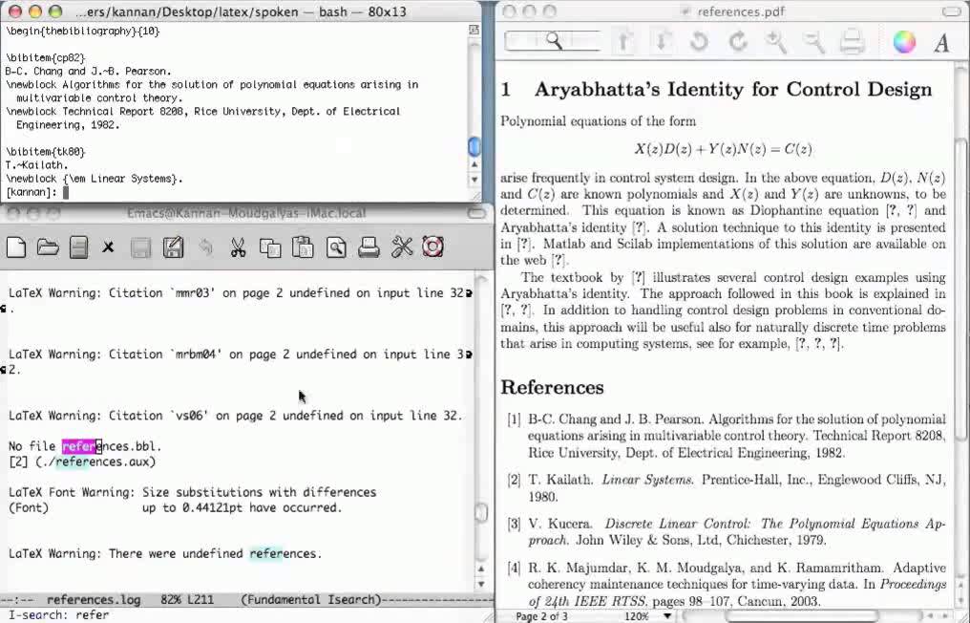Click the 'I-search: refer' minibuffer

[59, 615]
